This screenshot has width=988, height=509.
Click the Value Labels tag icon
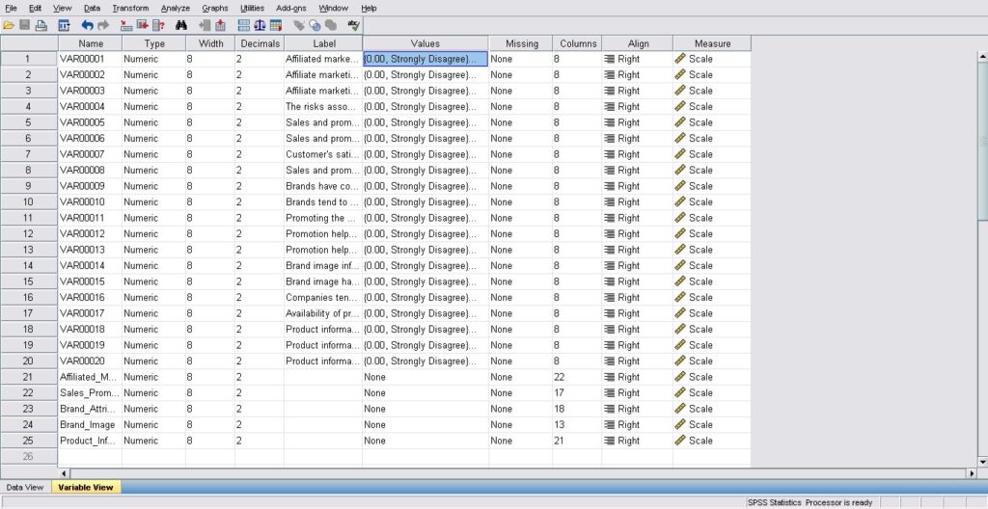[299, 26]
